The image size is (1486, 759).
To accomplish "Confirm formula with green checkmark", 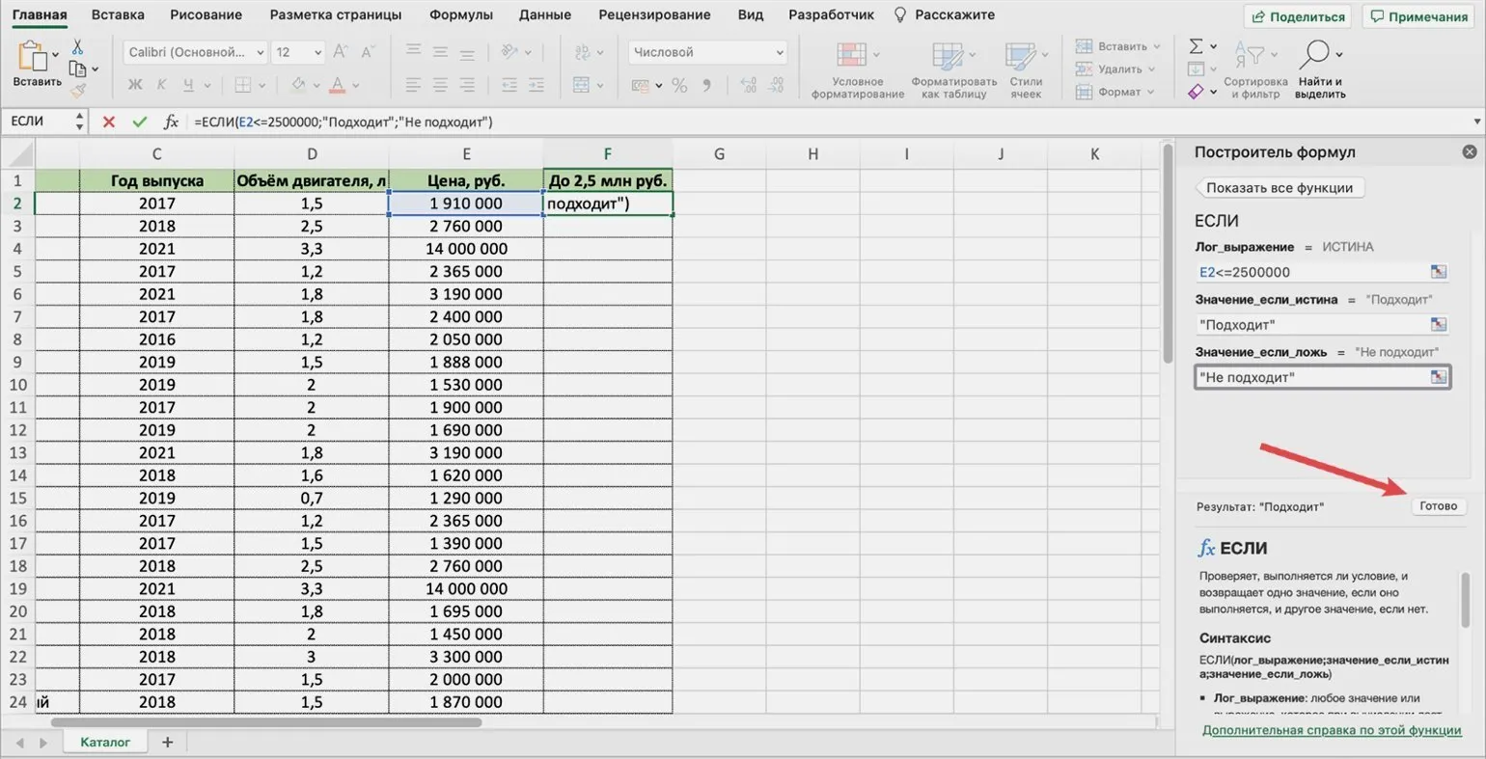I will (140, 122).
